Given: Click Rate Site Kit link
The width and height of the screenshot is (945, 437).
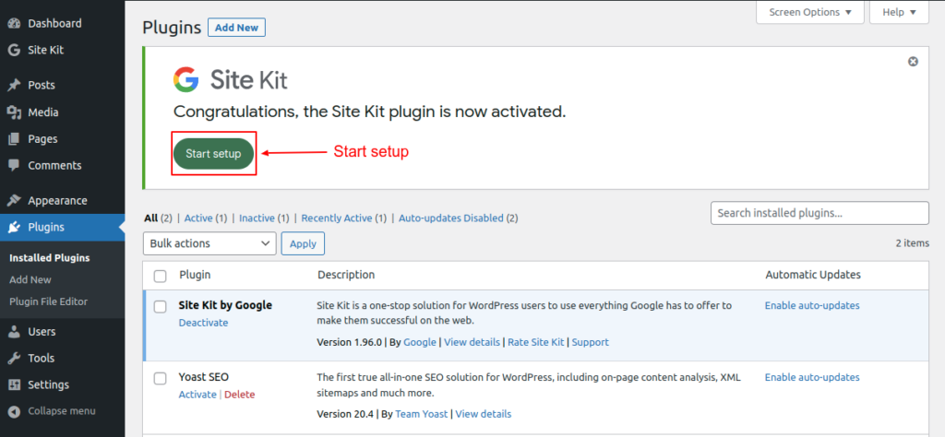Looking at the screenshot, I should (536, 342).
